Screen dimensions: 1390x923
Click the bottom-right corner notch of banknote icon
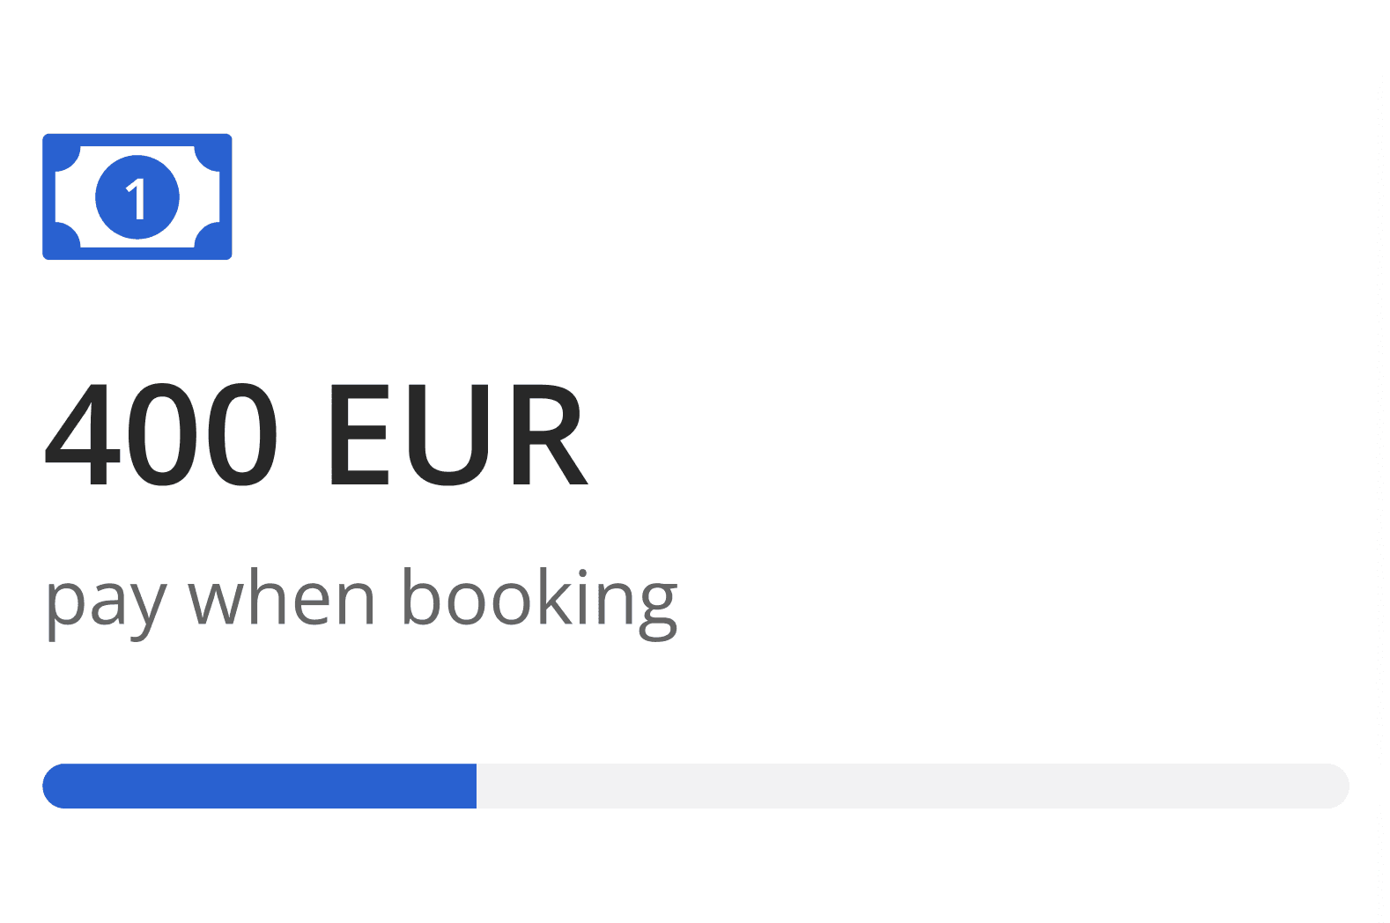(x=208, y=235)
